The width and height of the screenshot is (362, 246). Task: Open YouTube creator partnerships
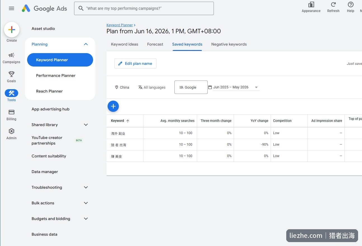47,140
